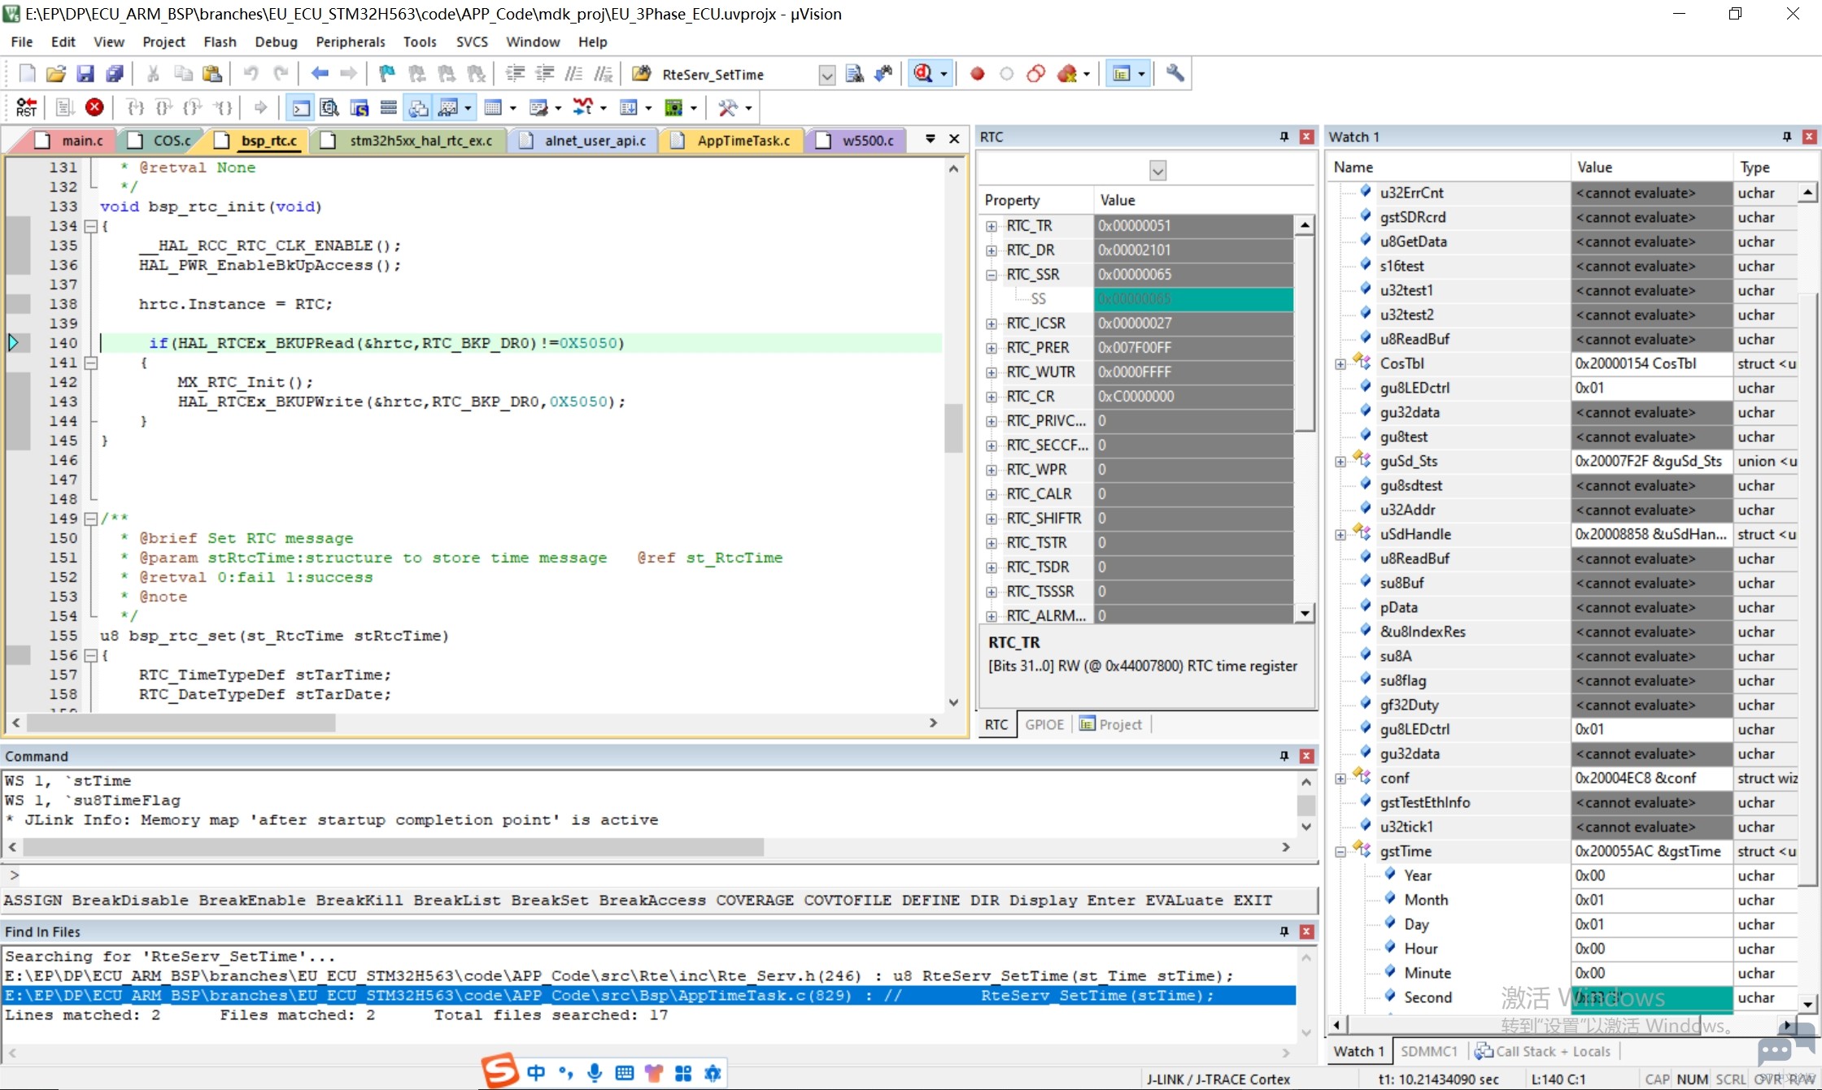Expand the RTC_TR register node

[x=992, y=226]
